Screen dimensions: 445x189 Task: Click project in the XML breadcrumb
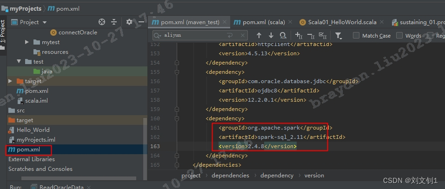[191, 176]
